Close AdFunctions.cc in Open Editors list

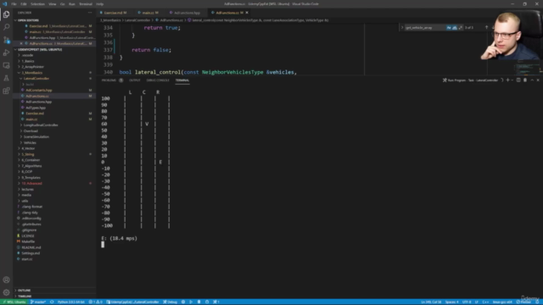click(x=21, y=43)
